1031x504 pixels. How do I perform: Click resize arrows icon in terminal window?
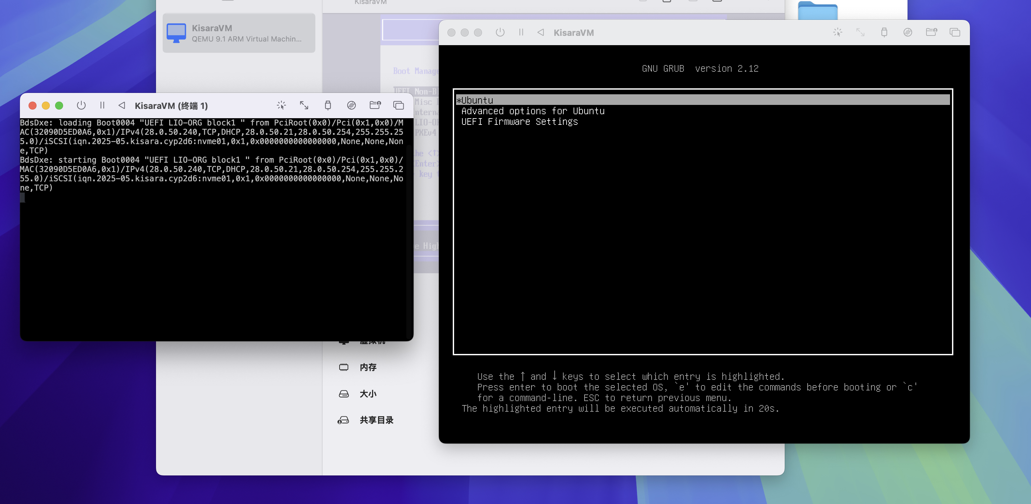[x=304, y=105]
